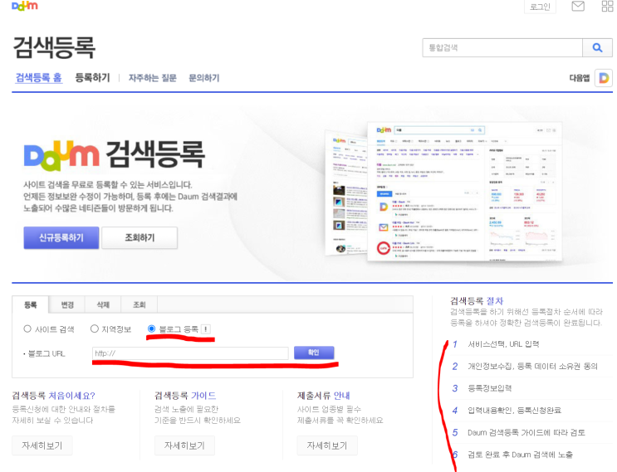This screenshot has height=472, width=617.
Task: Switch to the 삭제 tab
Action: point(103,304)
